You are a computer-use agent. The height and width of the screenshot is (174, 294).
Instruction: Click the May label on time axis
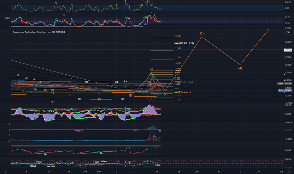pyautogui.click(x=99, y=171)
